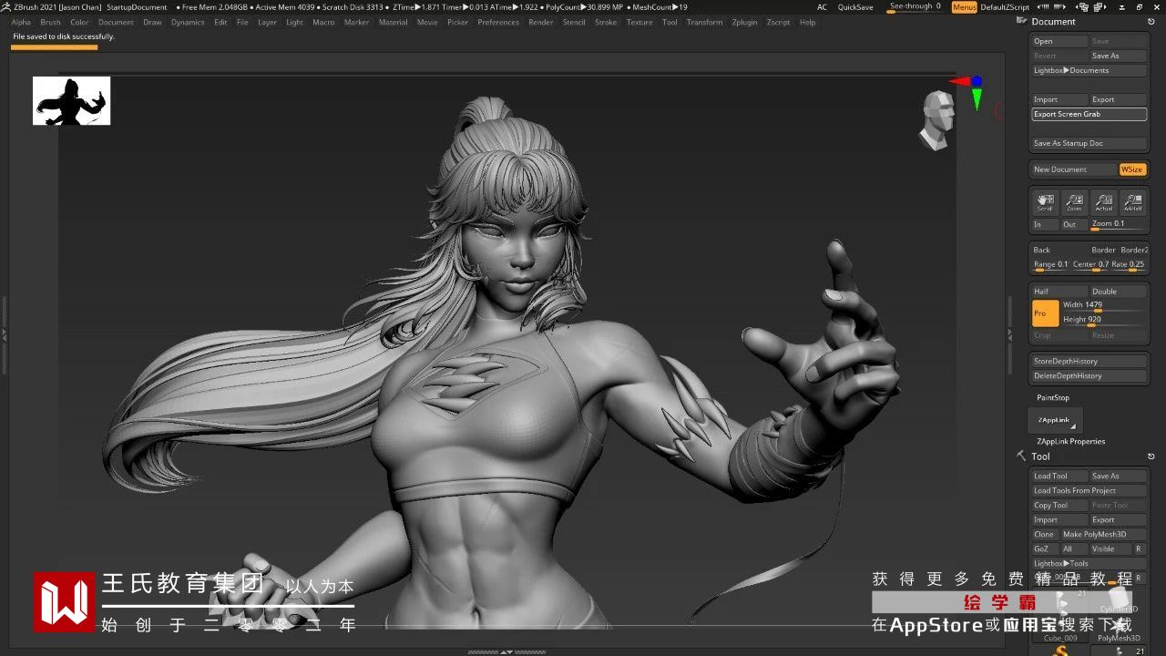Image resolution: width=1166 pixels, height=656 pixels.
Task: Click the silhouette reference thumbnail
Action: click(71, 100)
